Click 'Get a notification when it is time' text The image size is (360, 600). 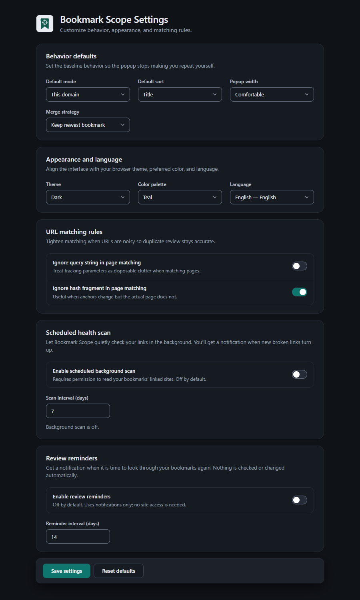165,472
